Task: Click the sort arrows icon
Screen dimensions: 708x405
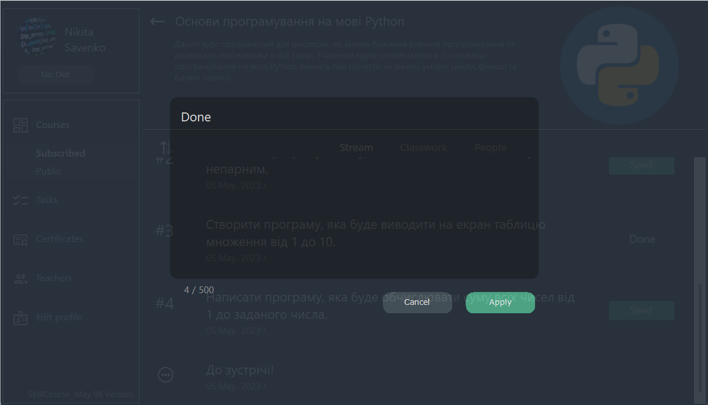Action: click(x=166, y=148)
